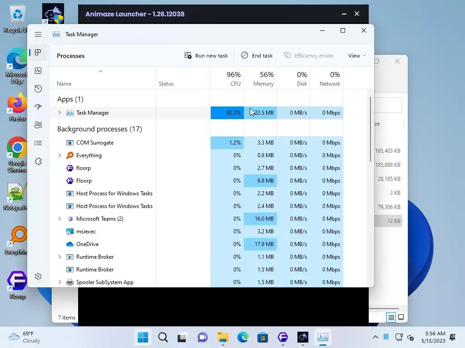Image resolution: width=465 pixels, height=348 pixels.
Task: Open Teams Chat on taskbar
Action: coord(203,337)
